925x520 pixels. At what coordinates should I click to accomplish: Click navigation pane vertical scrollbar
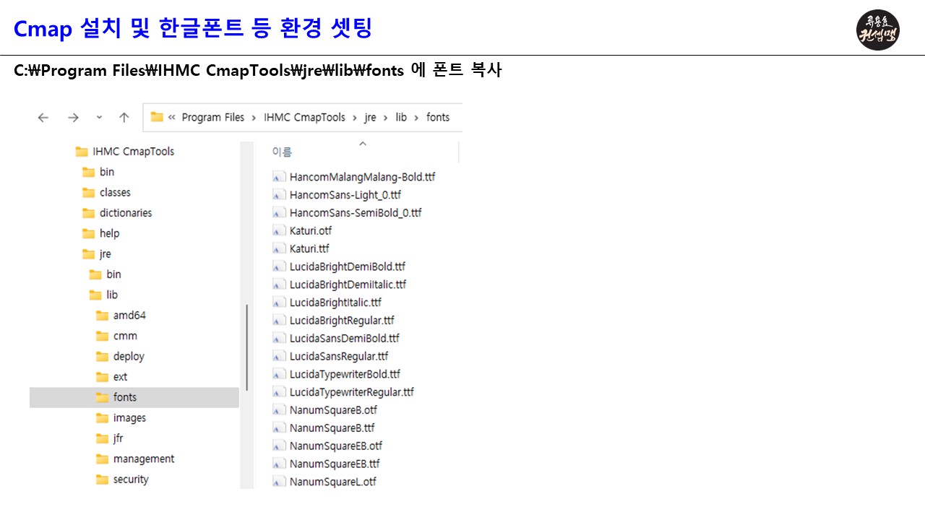[247, 347]
